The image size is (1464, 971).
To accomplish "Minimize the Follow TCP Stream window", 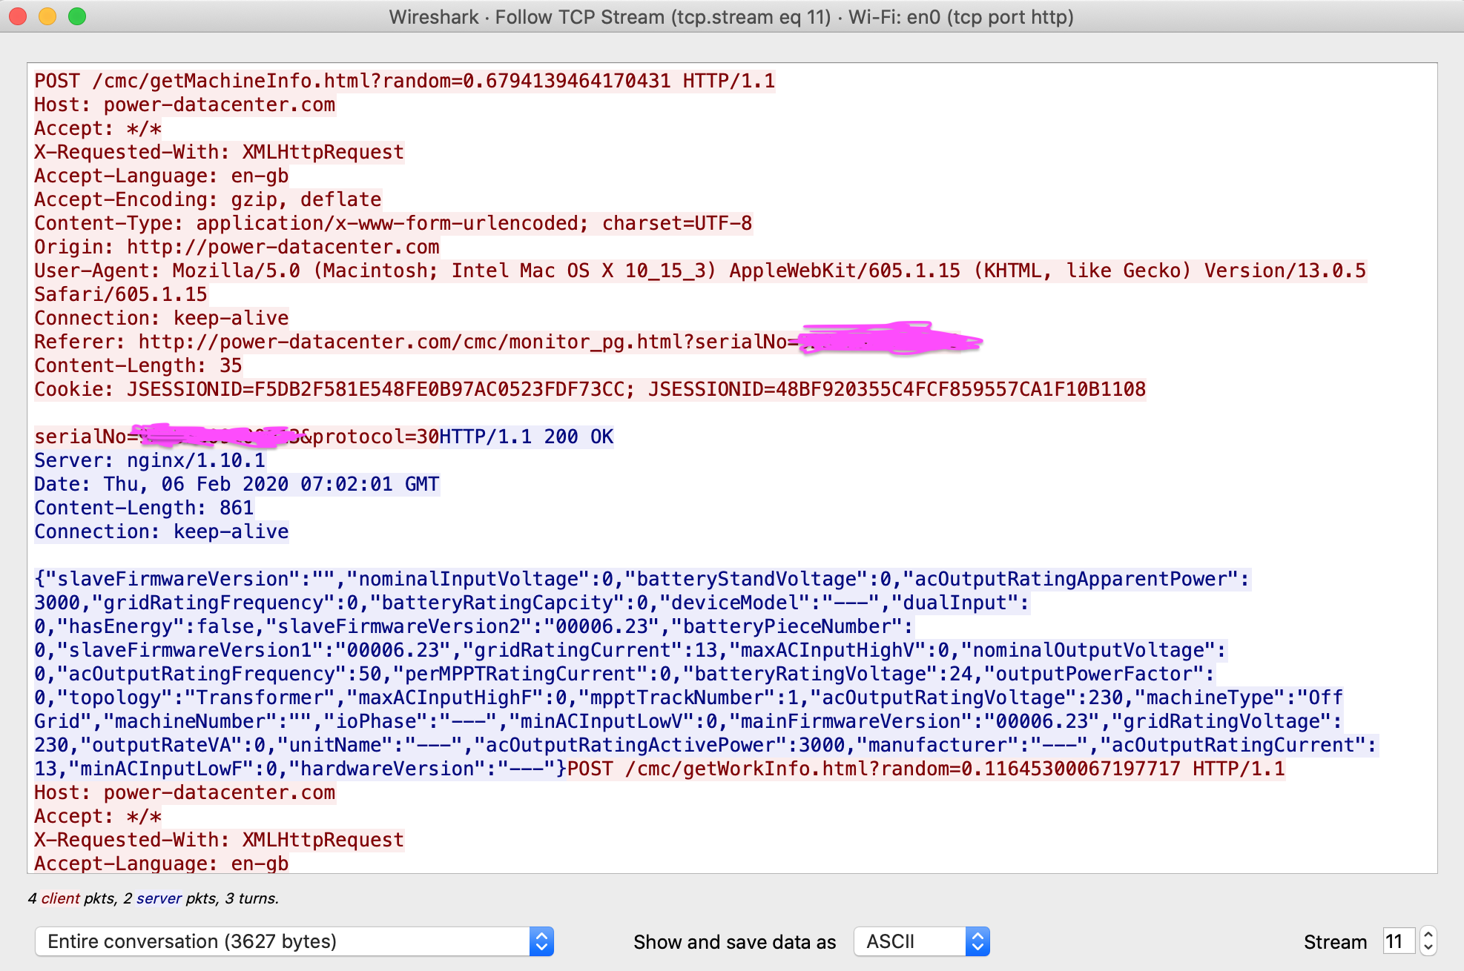I will pos(47,16).
